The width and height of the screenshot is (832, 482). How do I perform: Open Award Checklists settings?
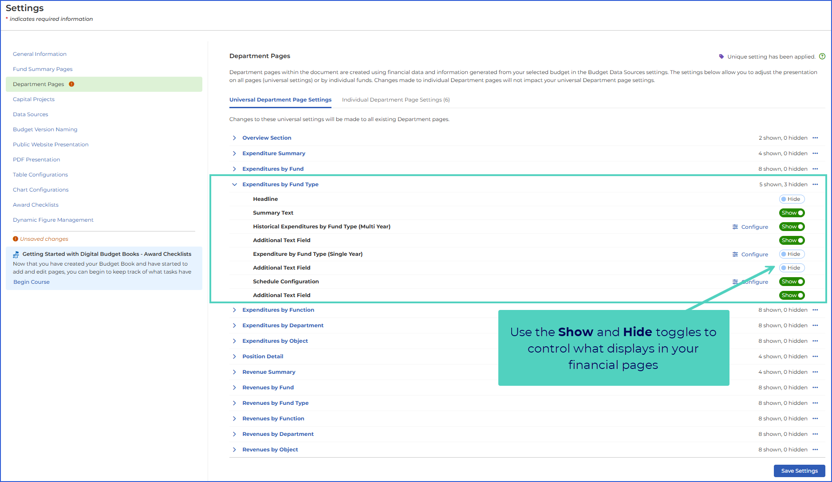coord(35,205)
